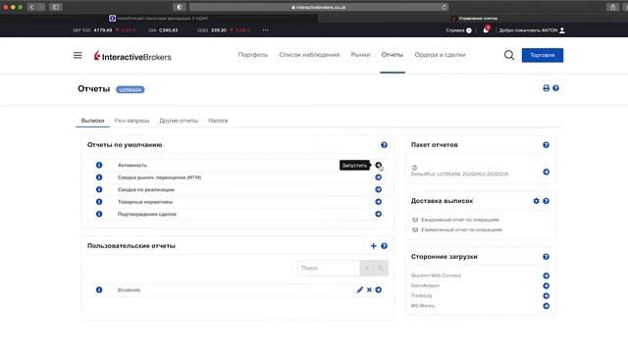
Task: Click the U account number badge
Action: pyautogui.click(x=131, y=89)
